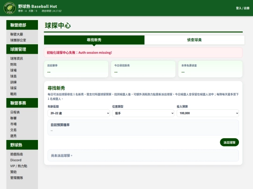Viewport: 253px width, 189px height.
Task: Click the 球探中心 page heading
Action: coord(58,26)
